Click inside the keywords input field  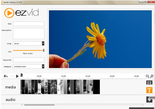(29, 60)
